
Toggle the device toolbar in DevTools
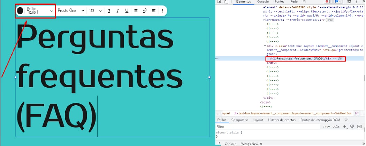pyautogui.click(x=226, y=2)
